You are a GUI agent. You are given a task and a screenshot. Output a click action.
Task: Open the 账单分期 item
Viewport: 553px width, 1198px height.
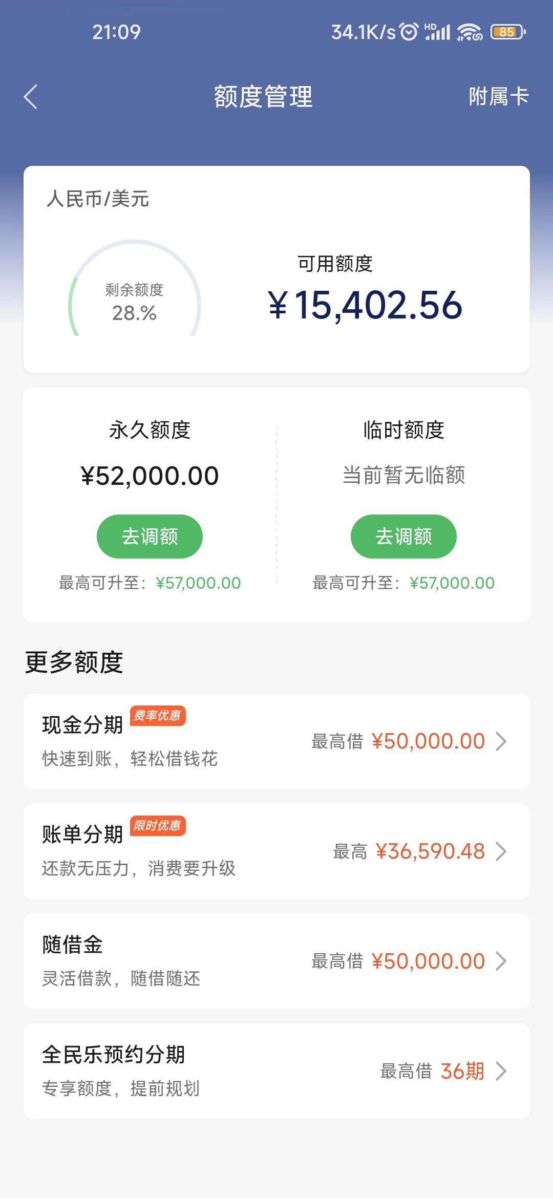276,851
